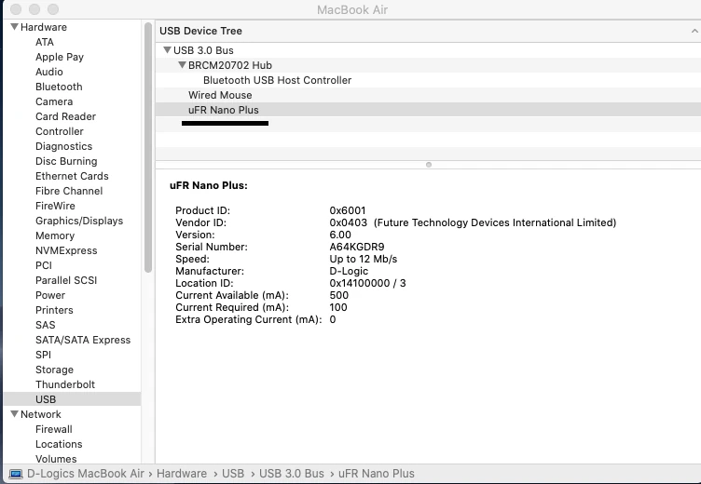Select Apple Pay in the sidebar
The image size is (701, 484).
tap(60, 57)
